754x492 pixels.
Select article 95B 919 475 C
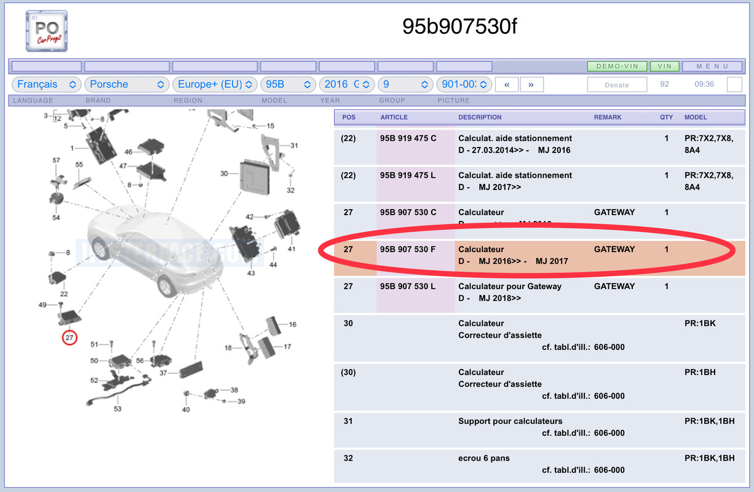click(x=408, y=138)
